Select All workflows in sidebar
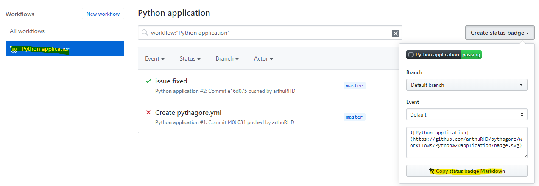 point(27,31)
